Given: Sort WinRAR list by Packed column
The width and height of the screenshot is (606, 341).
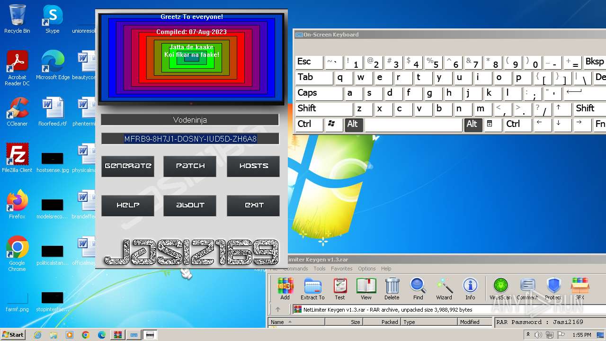Looking at the screenshot, I should [382, 322].
